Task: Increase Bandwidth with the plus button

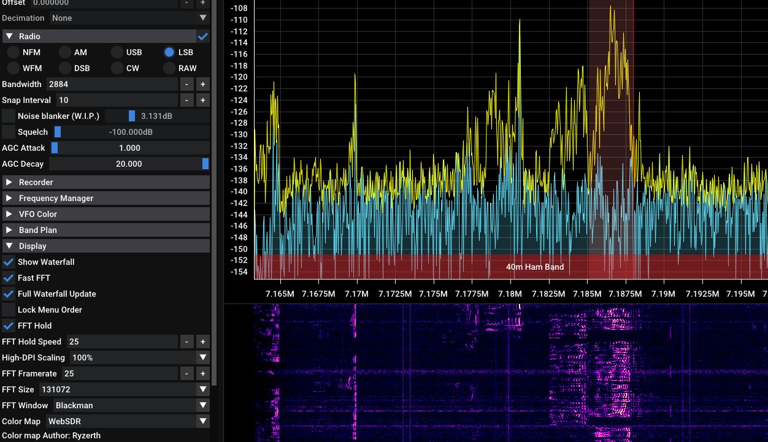Action: tap(202, 84)
